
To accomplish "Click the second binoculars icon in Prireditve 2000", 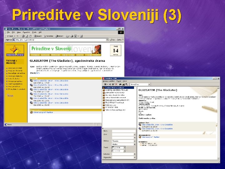I will 123,84.
